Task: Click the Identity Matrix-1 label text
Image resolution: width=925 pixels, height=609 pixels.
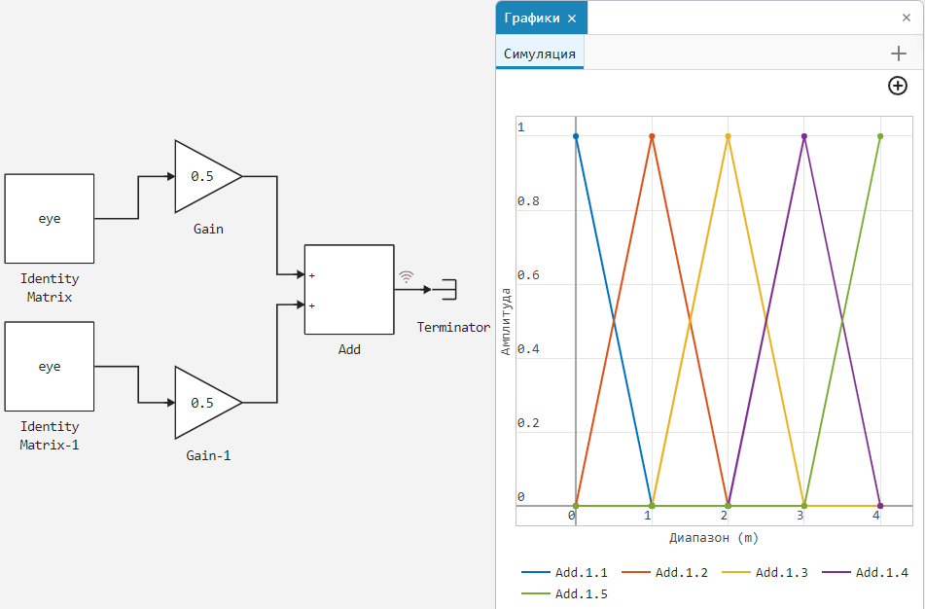Action: point(50,436)
